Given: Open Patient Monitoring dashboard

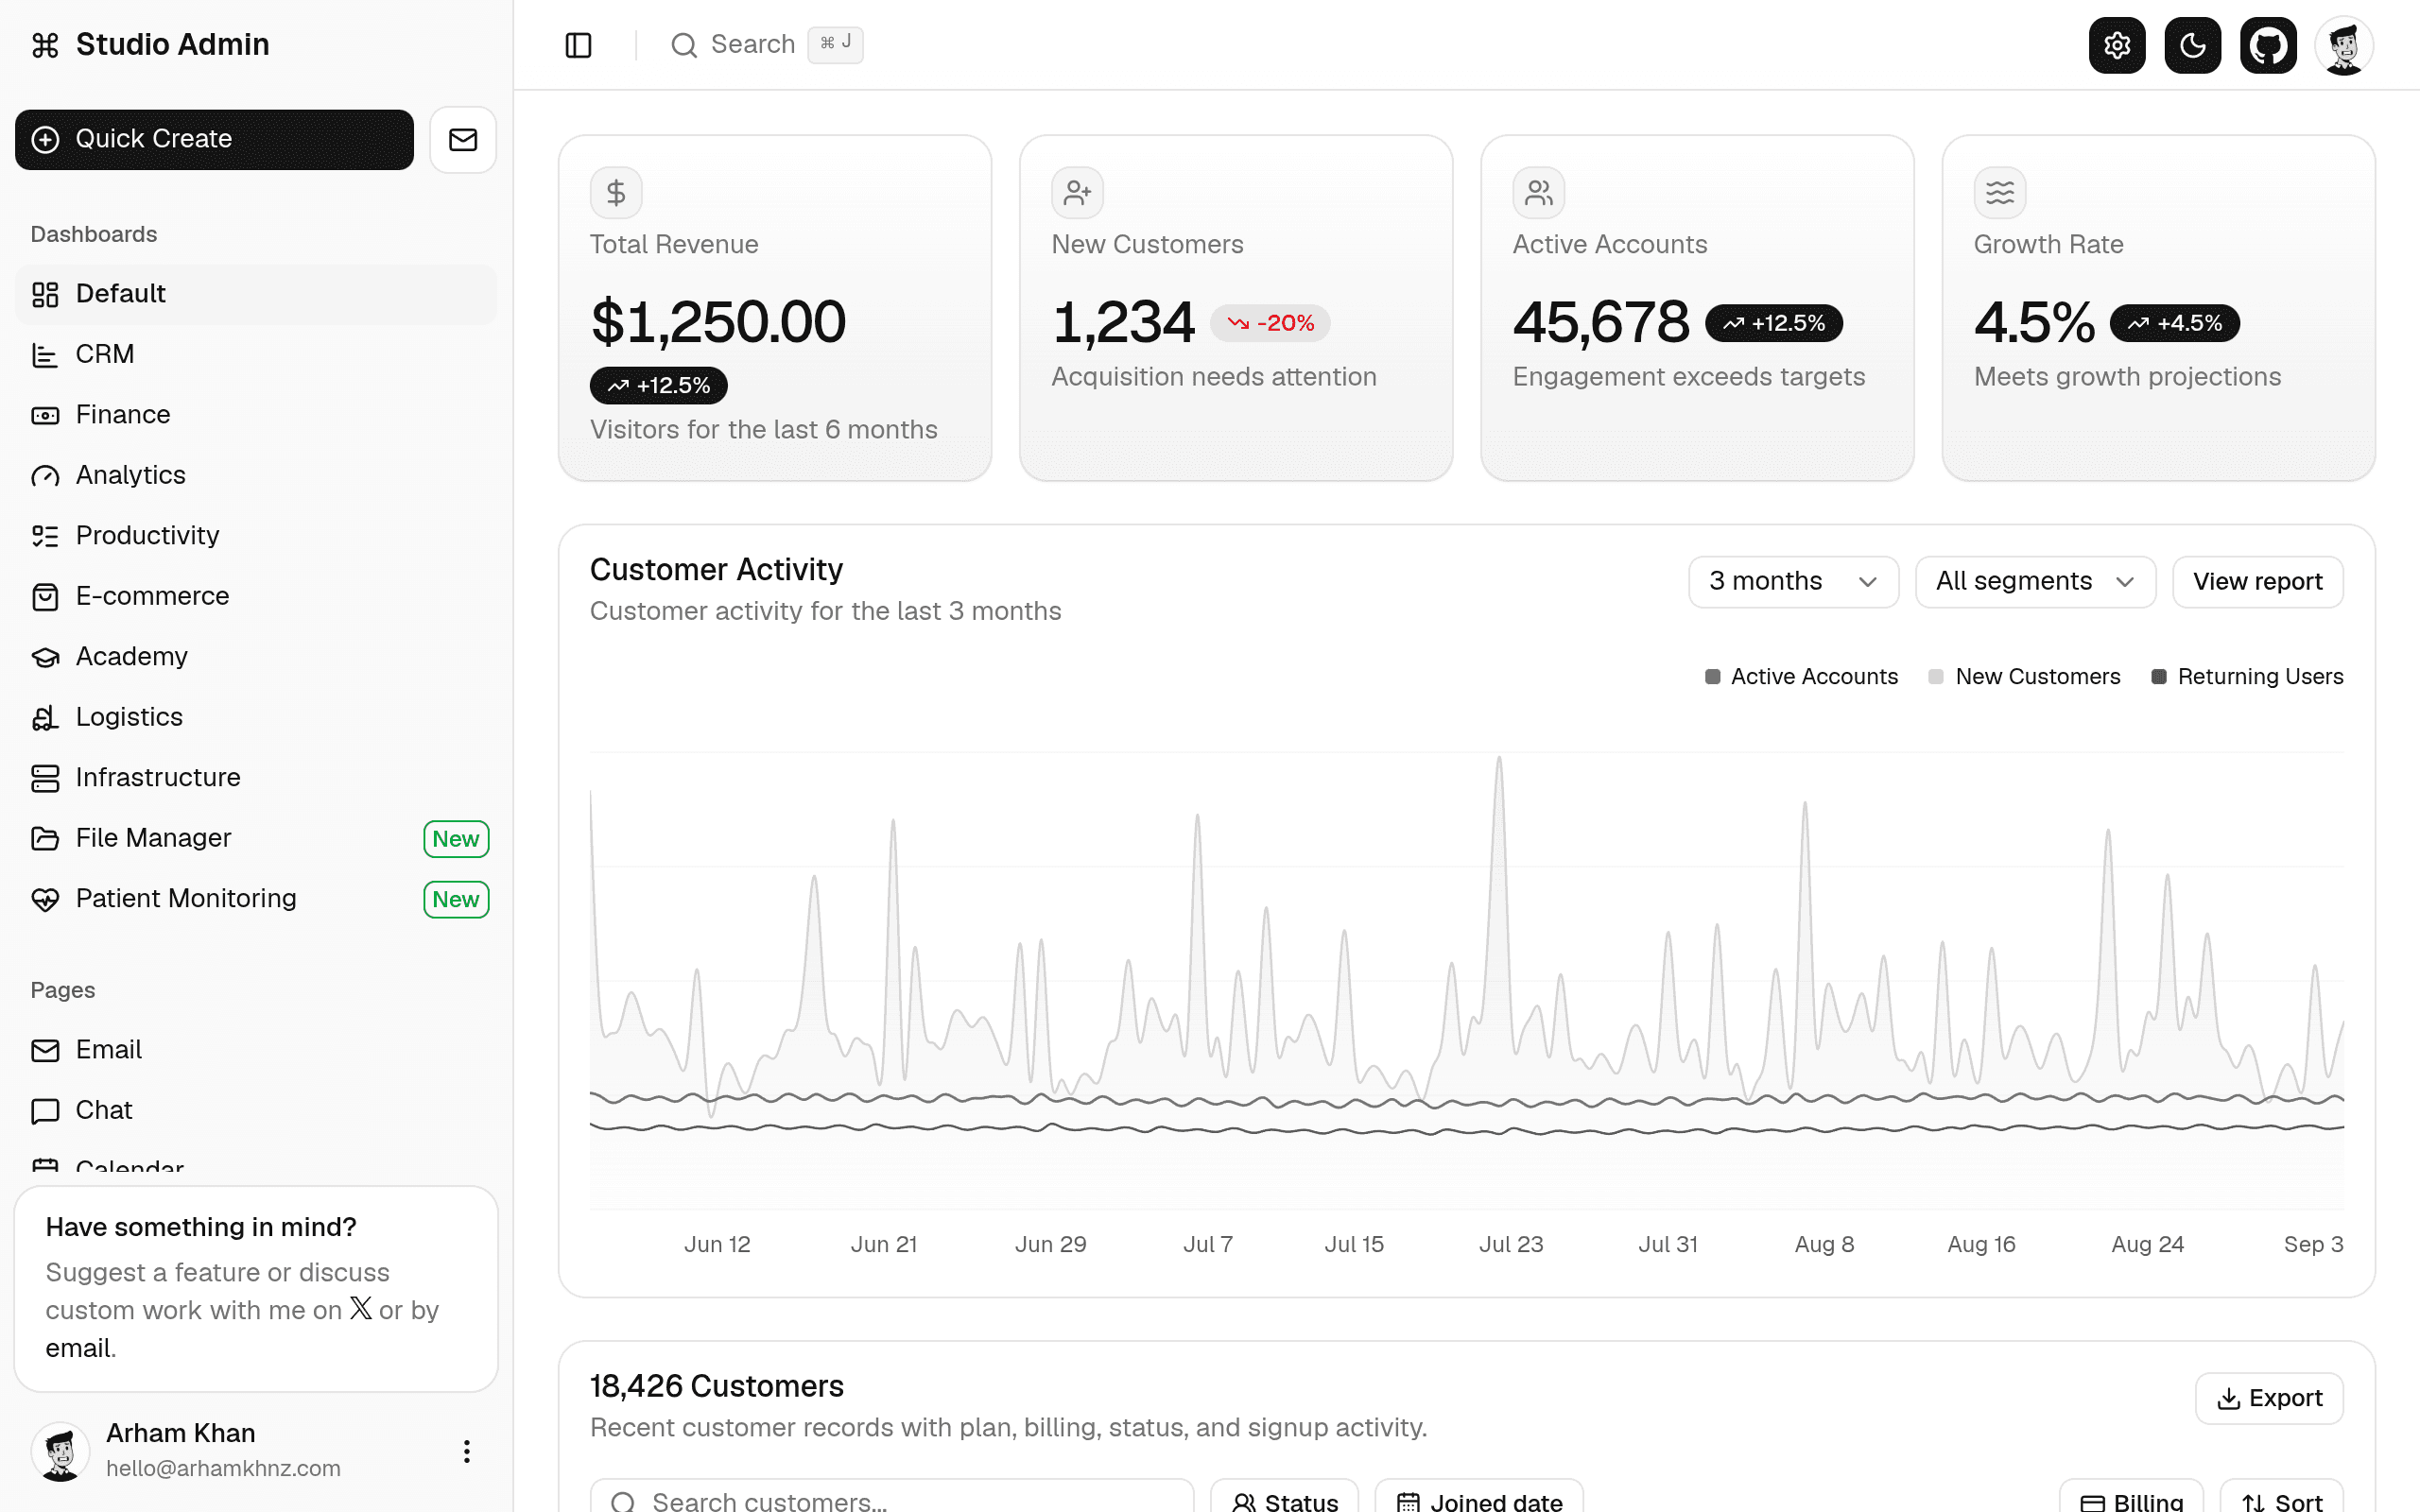Looking at the screenshot, I should pyautogui.click(x=256, y=899).
